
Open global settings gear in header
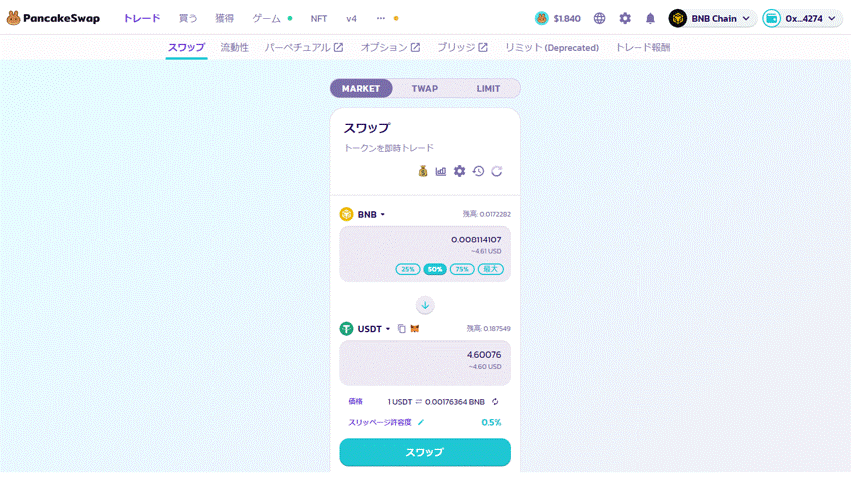(625, 19)
